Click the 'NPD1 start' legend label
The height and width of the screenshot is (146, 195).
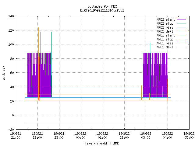pyautogui.click(x=166, y=35)
